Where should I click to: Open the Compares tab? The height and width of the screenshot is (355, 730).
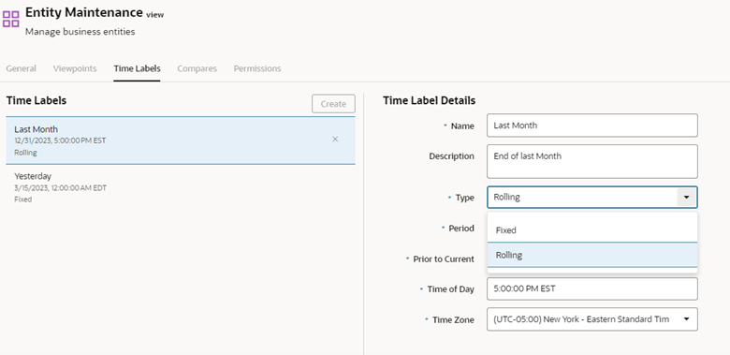pyautogui.click(x=197, y=68)
